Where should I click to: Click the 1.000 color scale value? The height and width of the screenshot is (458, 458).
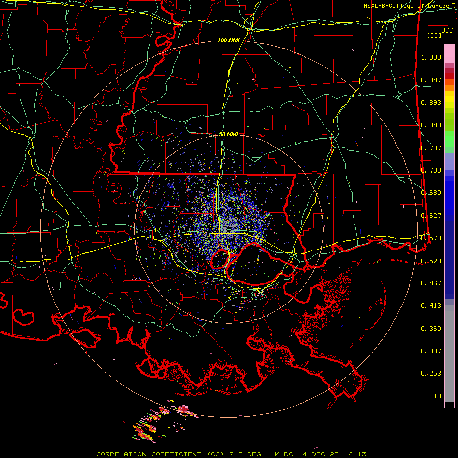431,57
